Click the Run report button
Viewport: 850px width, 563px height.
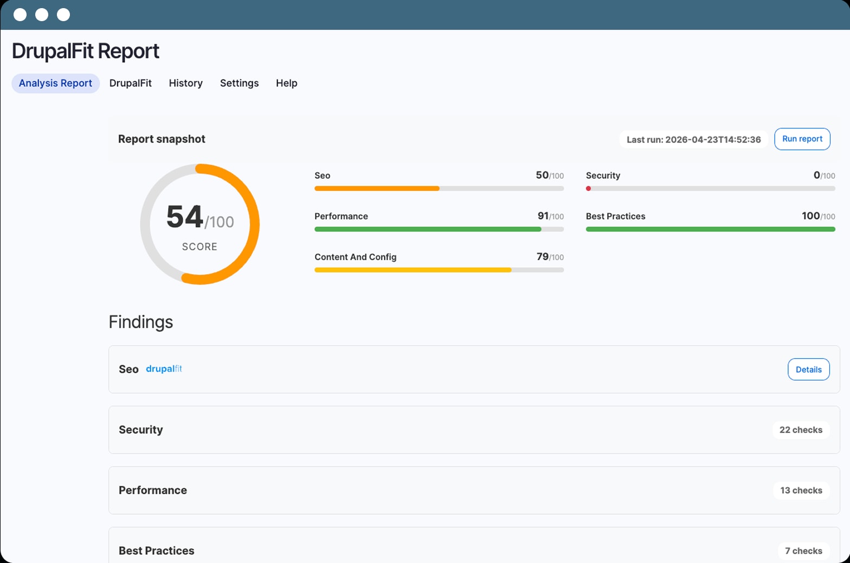tap(802, 139)
